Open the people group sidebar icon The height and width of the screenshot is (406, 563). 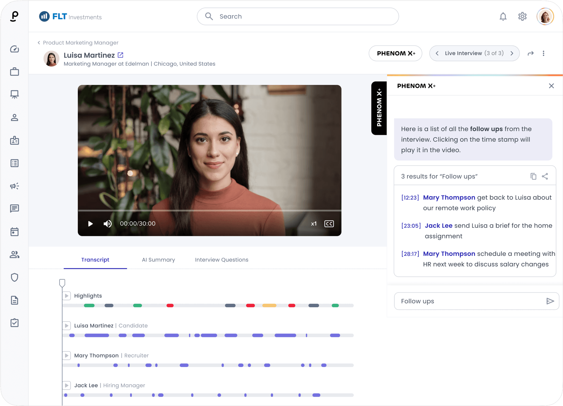[15, 255]
